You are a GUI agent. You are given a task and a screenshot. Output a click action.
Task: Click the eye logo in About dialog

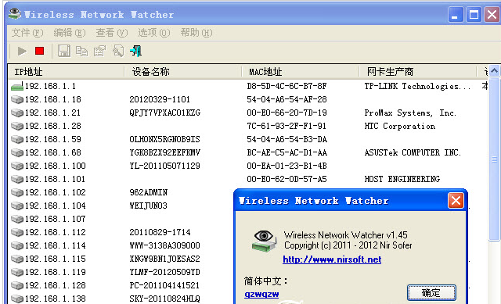point(264,241)
